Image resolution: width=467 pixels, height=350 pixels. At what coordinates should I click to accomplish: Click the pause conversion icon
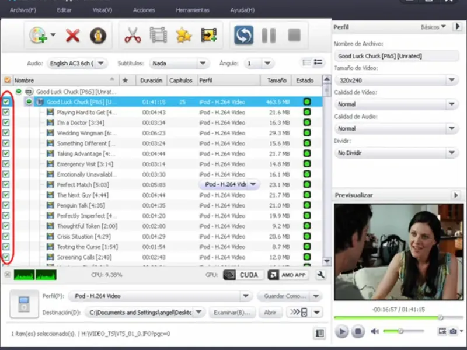coord(269,36)
